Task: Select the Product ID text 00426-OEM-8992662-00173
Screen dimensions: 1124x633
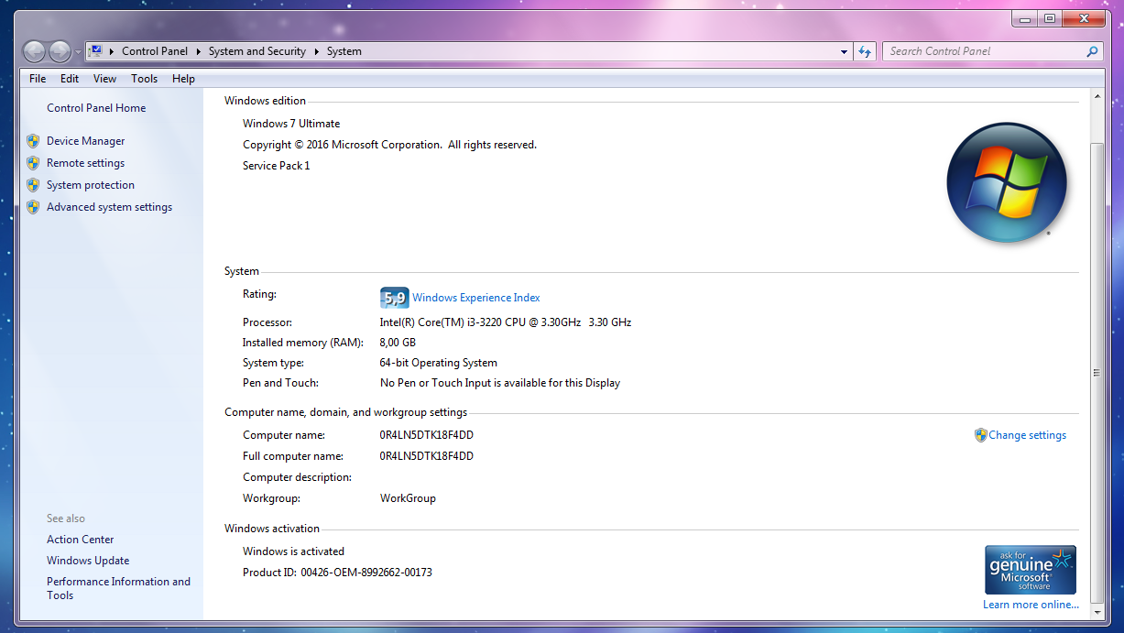Action: [x=366, y=573]
